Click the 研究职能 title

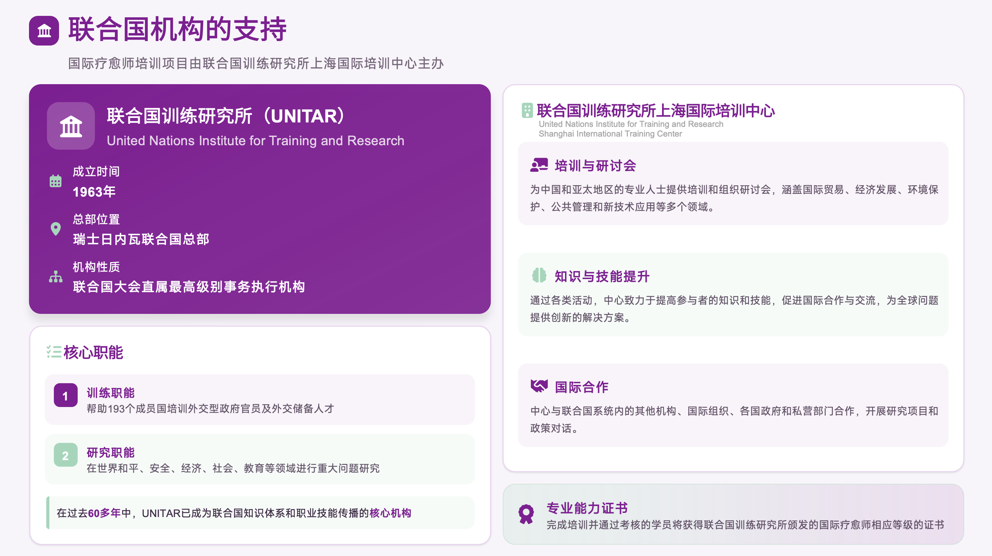110,453
